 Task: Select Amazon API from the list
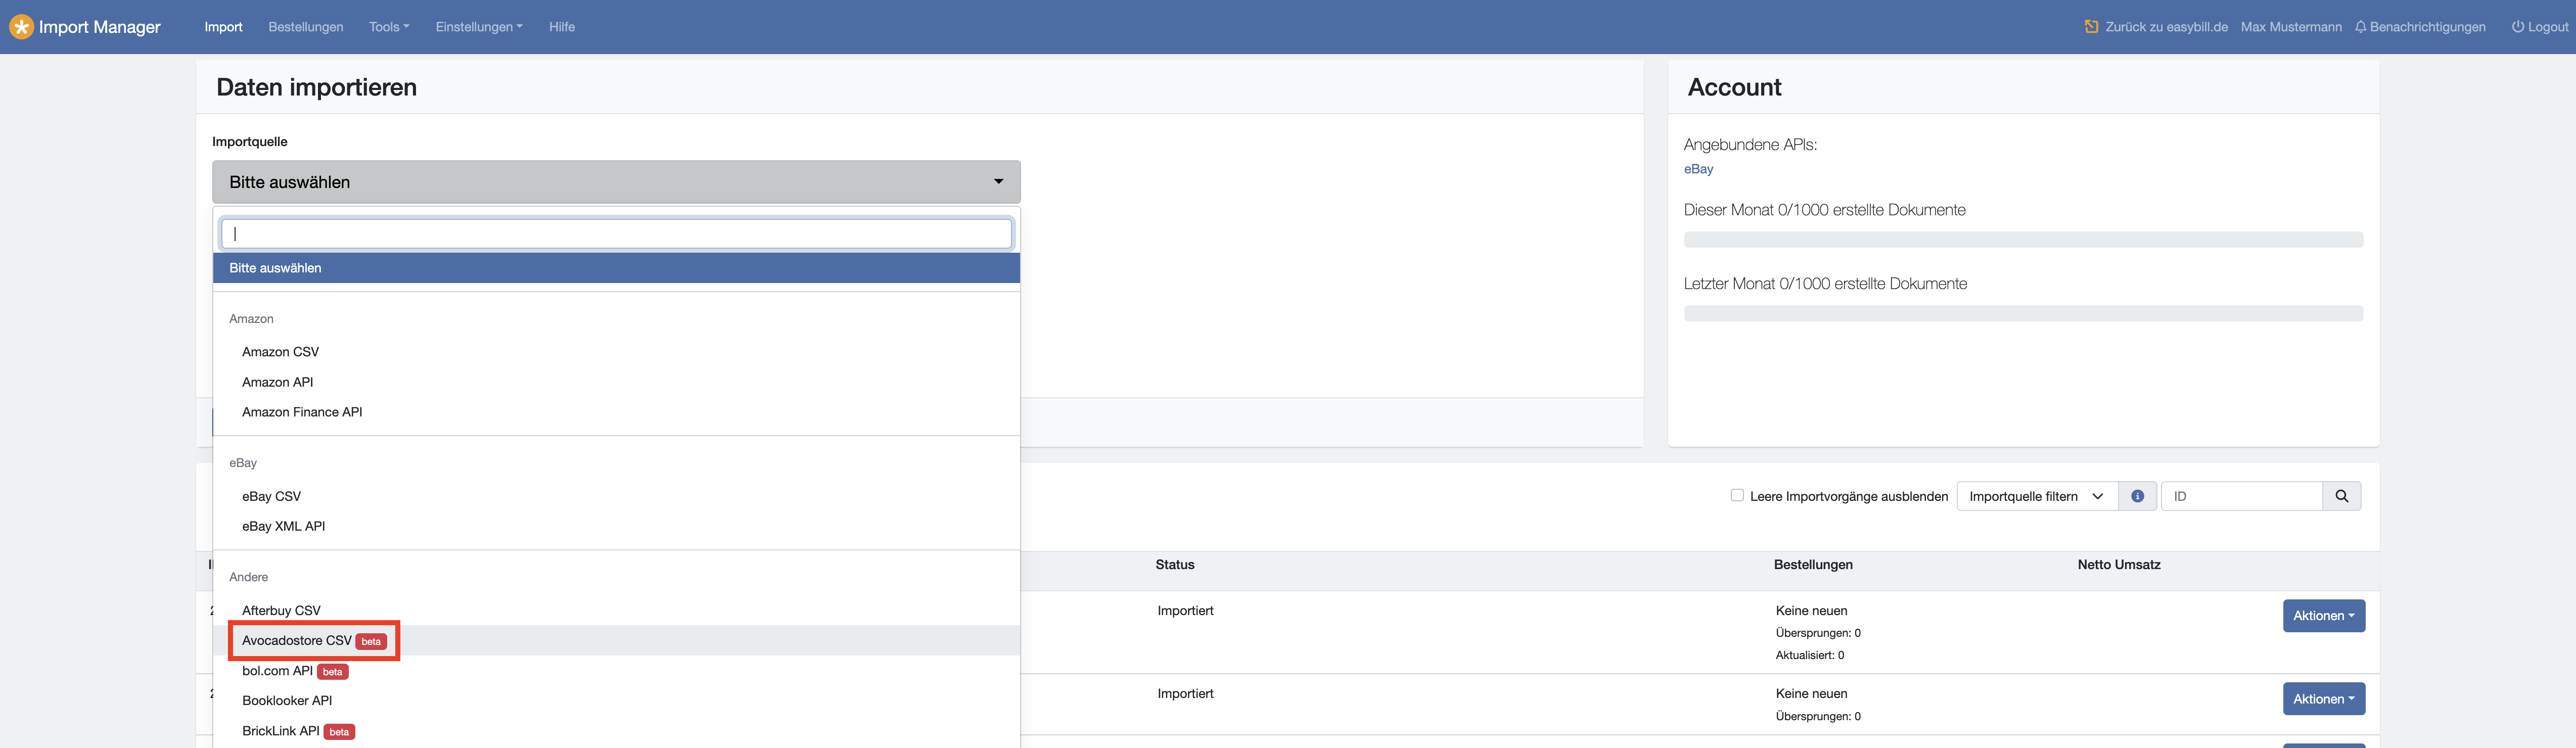(616, 382)
